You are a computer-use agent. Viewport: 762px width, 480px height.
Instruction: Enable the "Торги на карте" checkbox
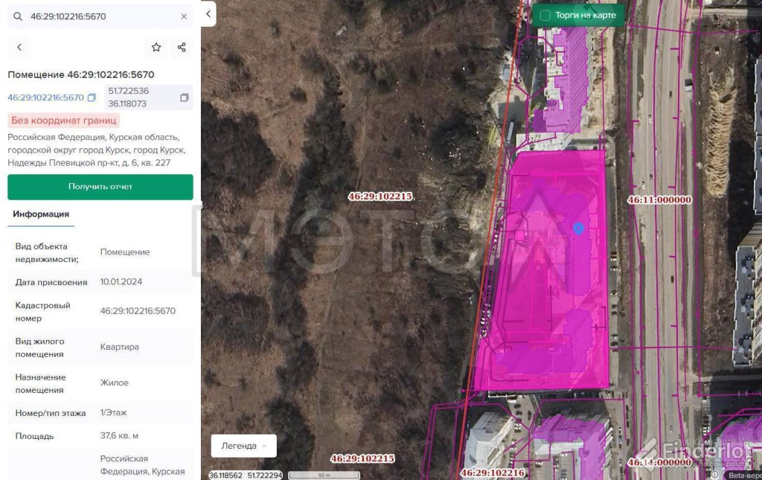(545, 15)
